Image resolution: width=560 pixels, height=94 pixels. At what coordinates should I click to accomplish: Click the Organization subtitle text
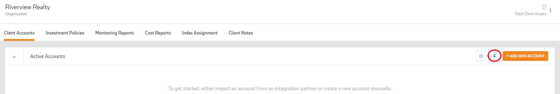(x=16, y=14)
